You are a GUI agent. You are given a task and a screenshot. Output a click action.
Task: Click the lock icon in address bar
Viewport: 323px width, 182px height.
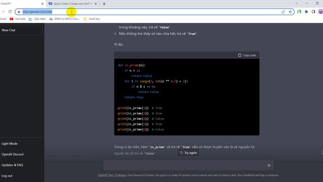(x=19, y=12)
